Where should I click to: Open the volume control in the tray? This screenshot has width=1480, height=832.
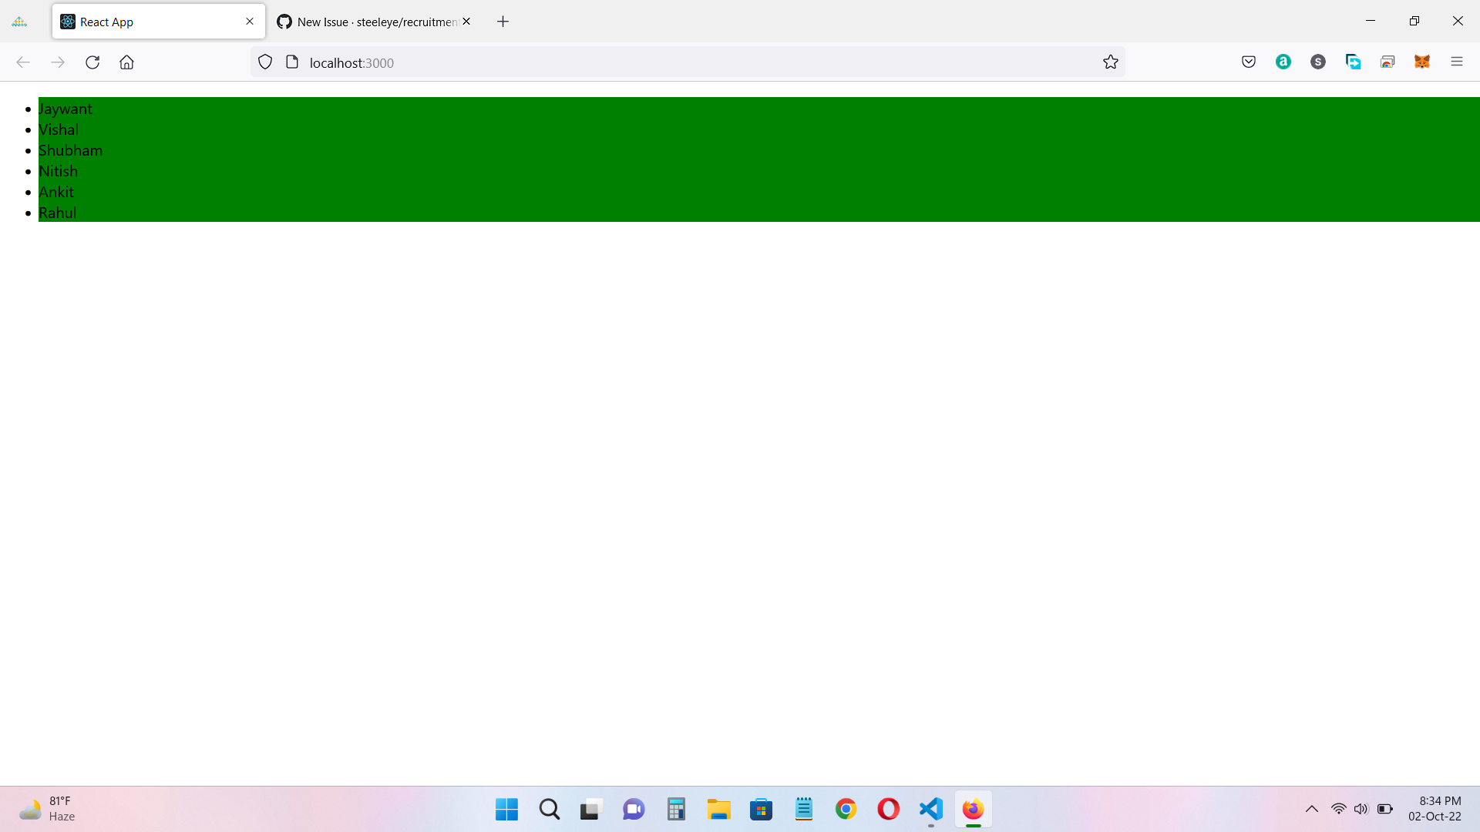1361,810
